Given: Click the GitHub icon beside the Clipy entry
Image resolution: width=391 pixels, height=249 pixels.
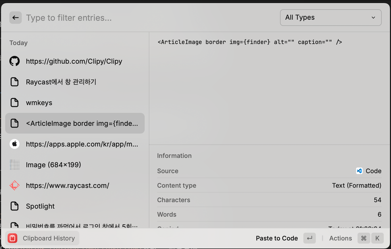Looking at the screenshot, I should click(x=15, y=61).
